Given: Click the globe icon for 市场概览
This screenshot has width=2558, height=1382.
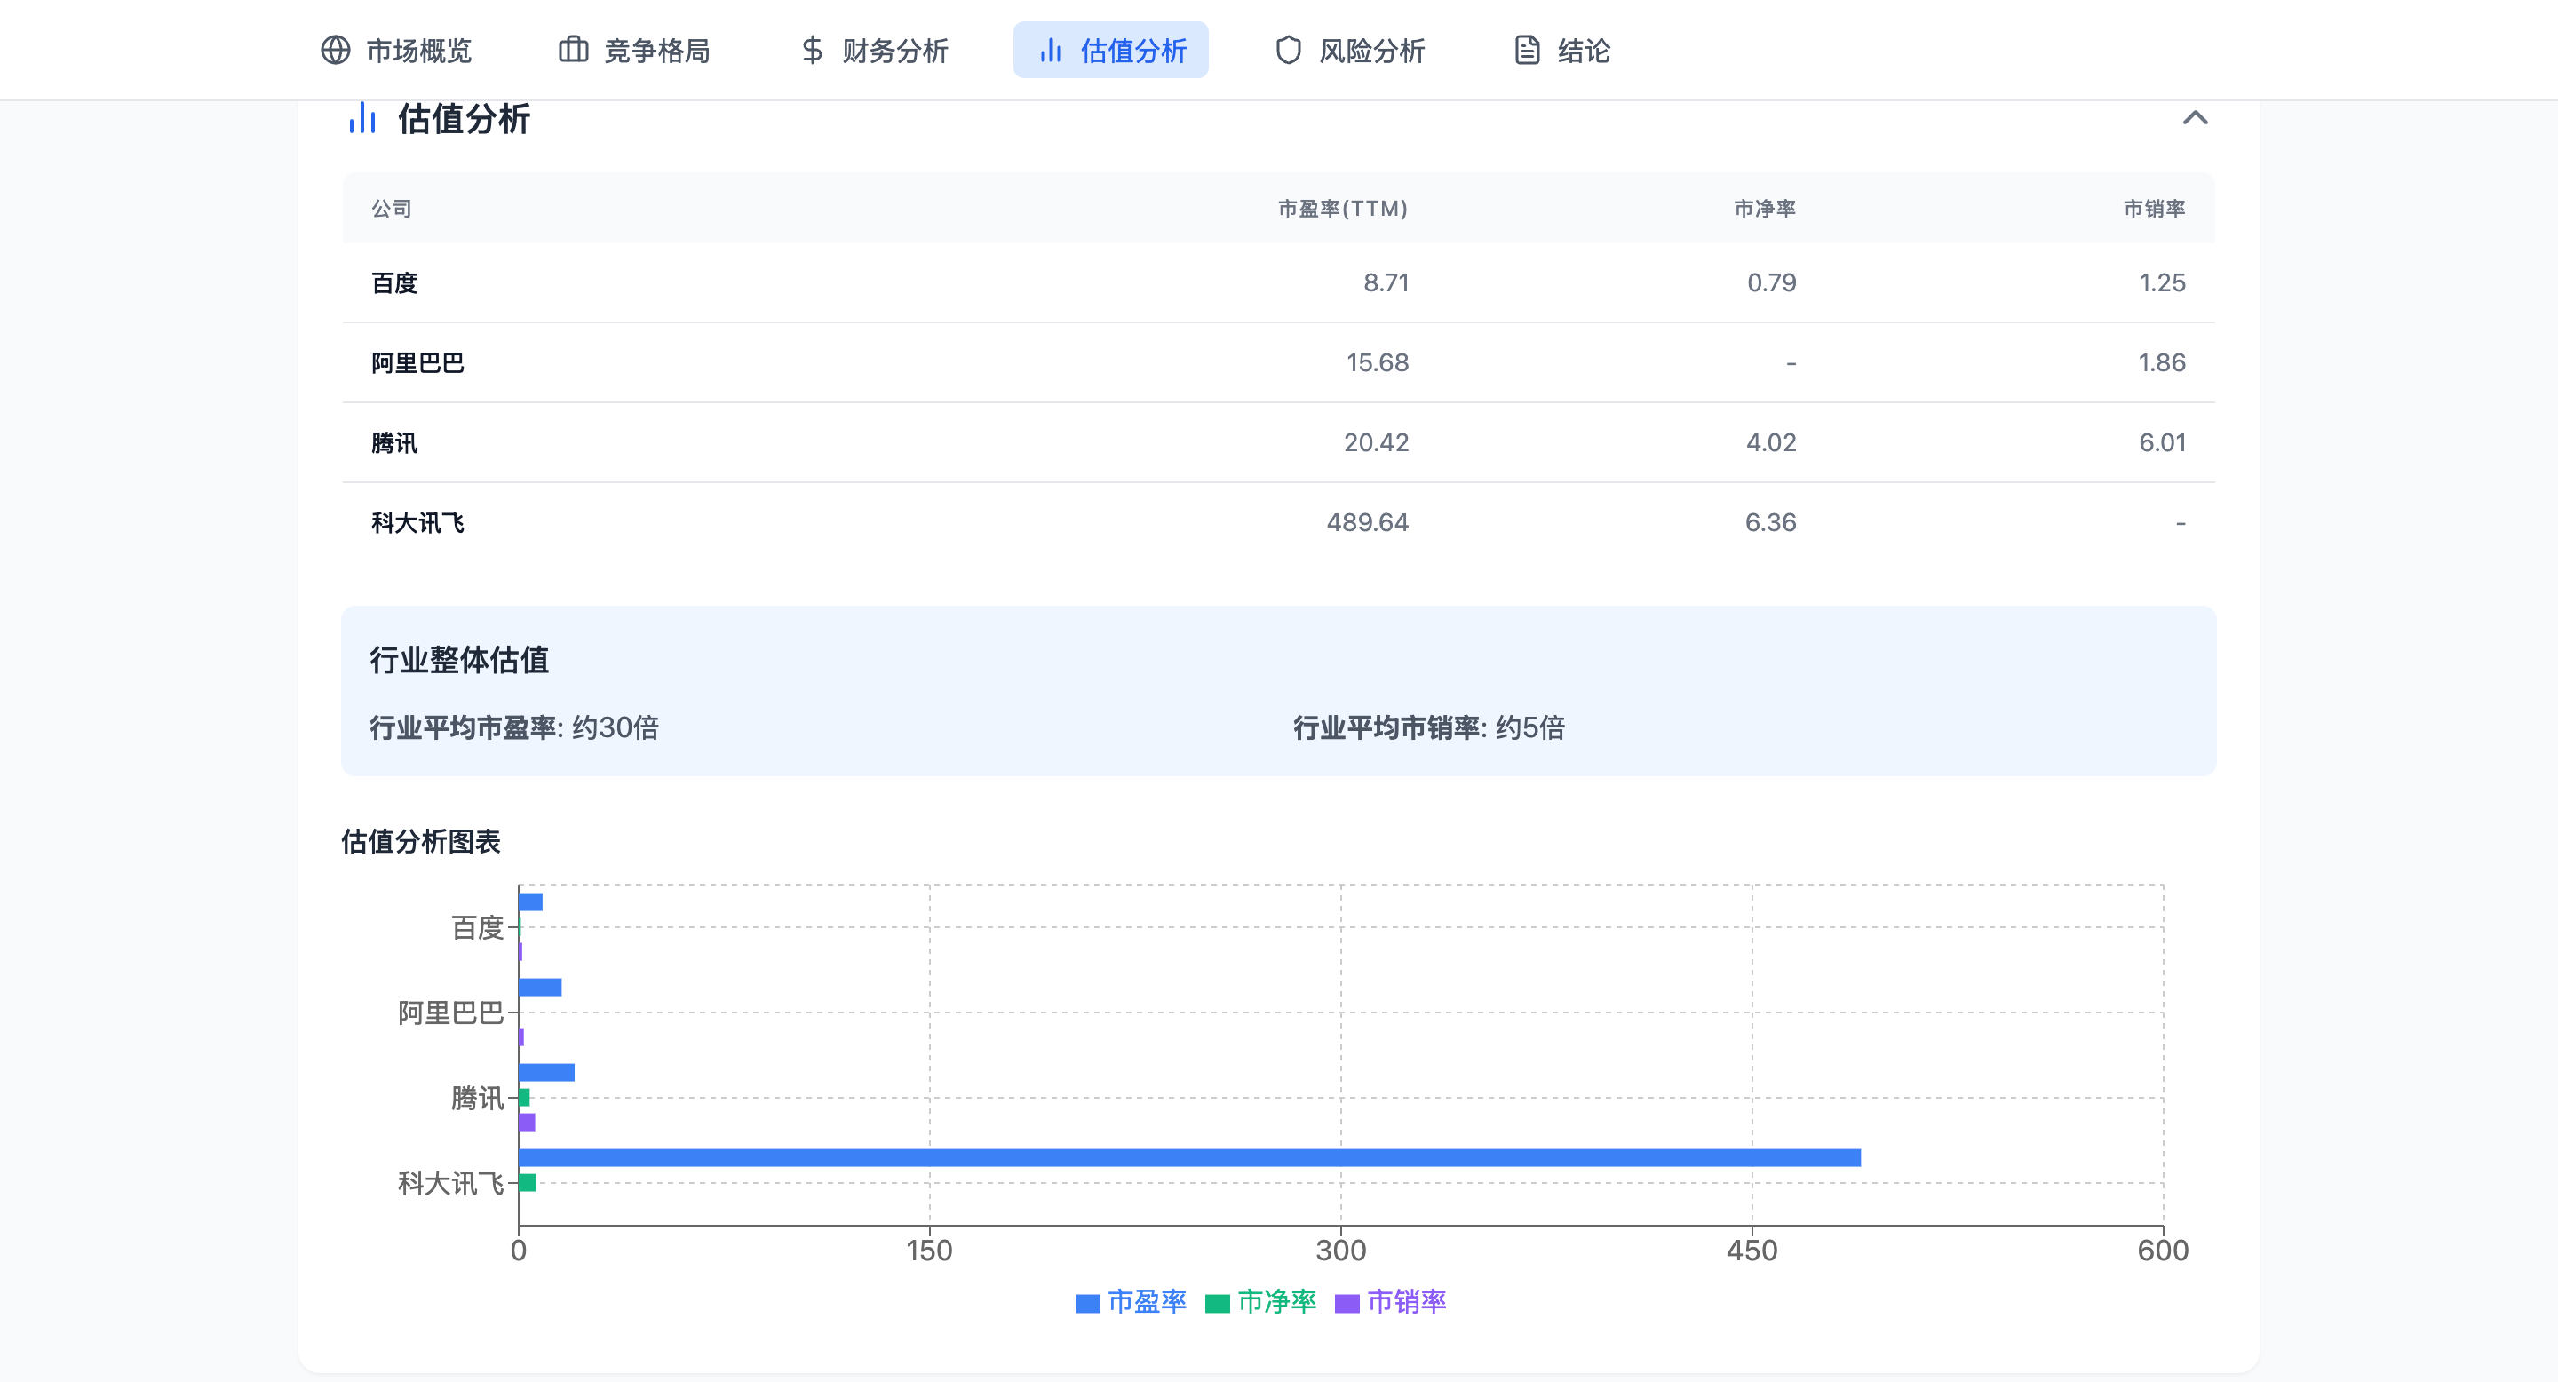Looking at the screenshot, I should (x=336, y=50).
